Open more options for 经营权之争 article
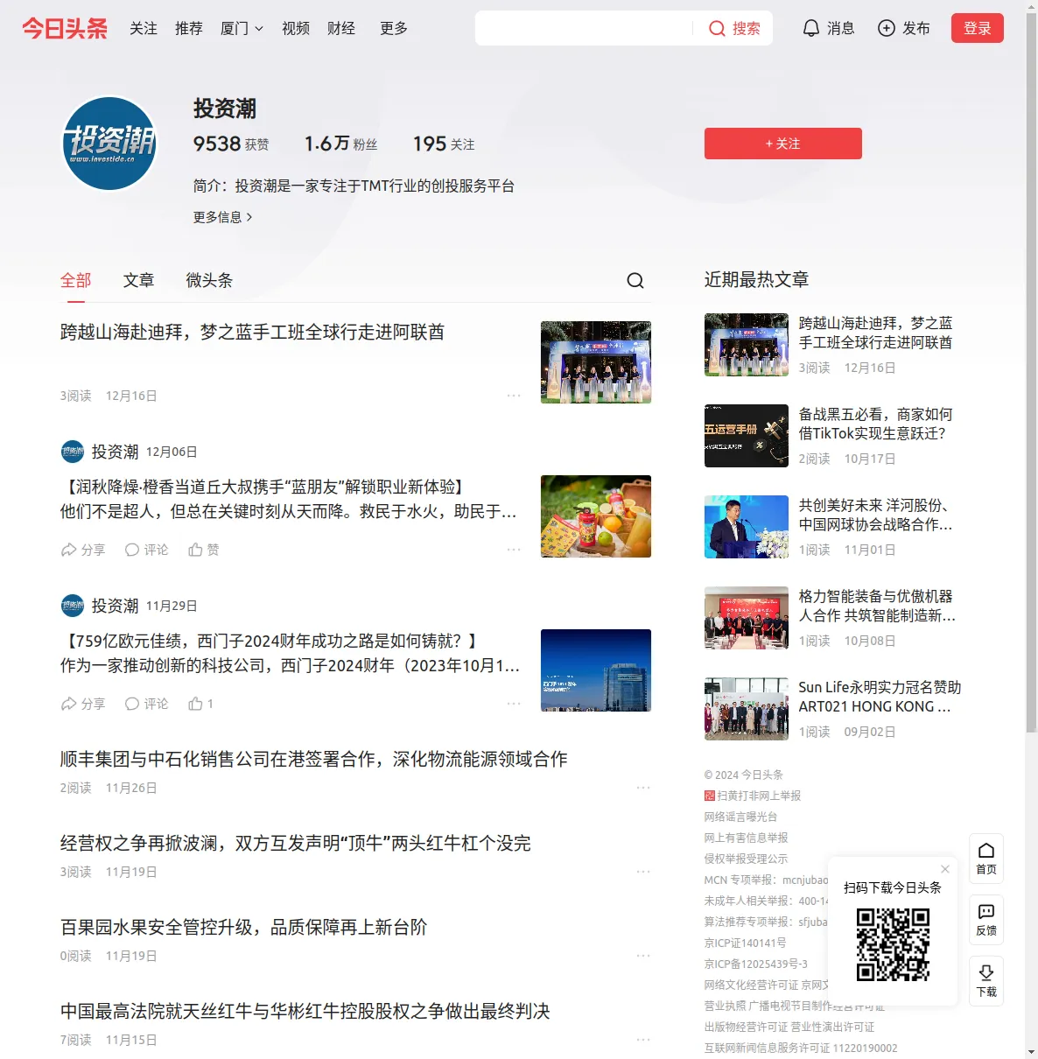The image size is (1038, 1059). [643, 872]
